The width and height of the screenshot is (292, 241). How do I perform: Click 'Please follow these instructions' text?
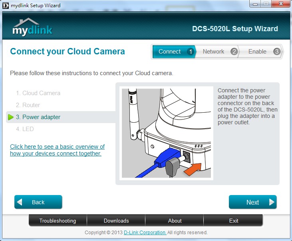pyautogui.click(x=91, y=73)
